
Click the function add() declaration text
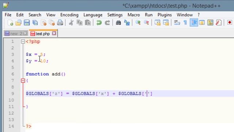(x=46, y=74)
